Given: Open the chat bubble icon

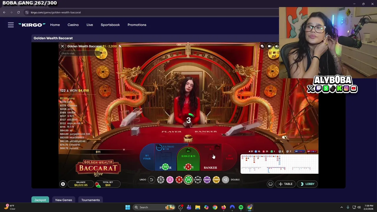Looking at the screenshot, I should click(262, 46).
